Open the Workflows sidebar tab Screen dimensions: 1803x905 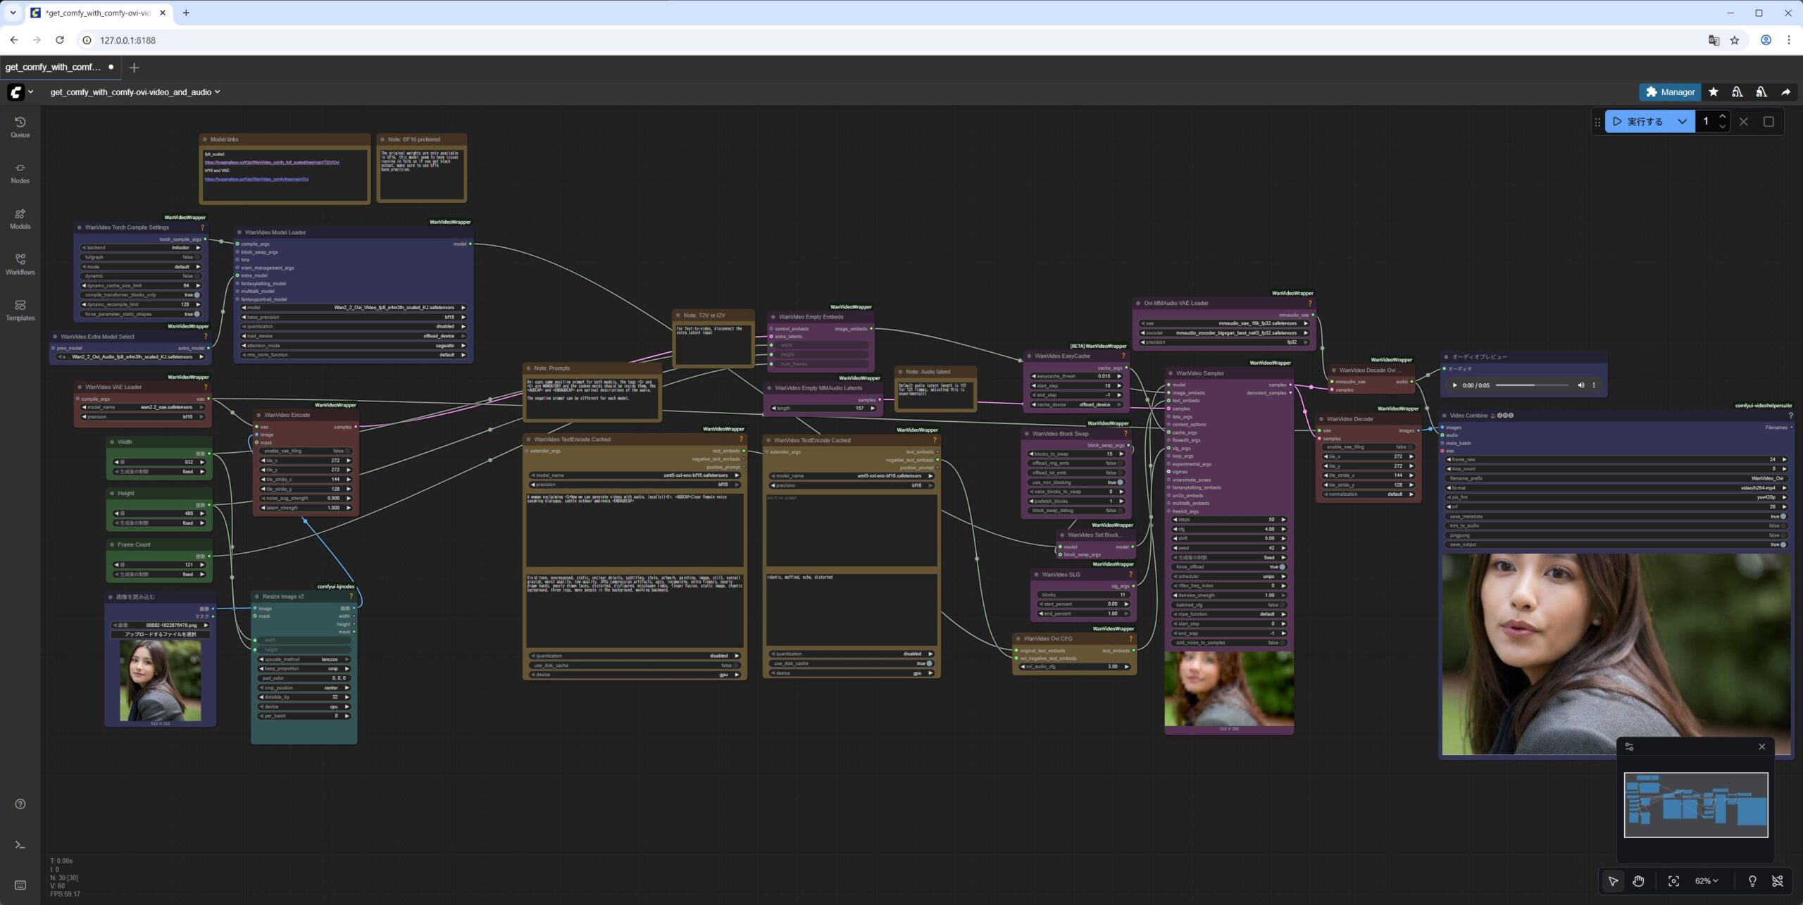(20, 264)
